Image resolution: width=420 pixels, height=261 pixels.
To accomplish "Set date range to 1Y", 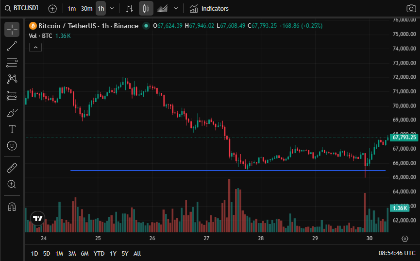I will pos(113,254).
